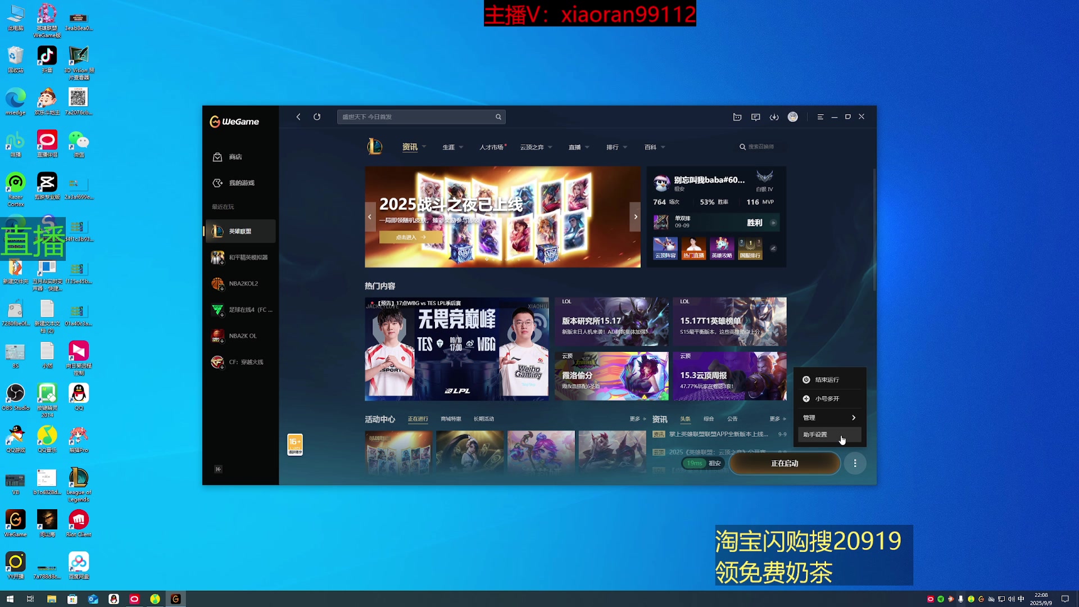Show previous banner with left arrow
Image resolution: width=1079 pixels, height=607 pixels.
370,216
